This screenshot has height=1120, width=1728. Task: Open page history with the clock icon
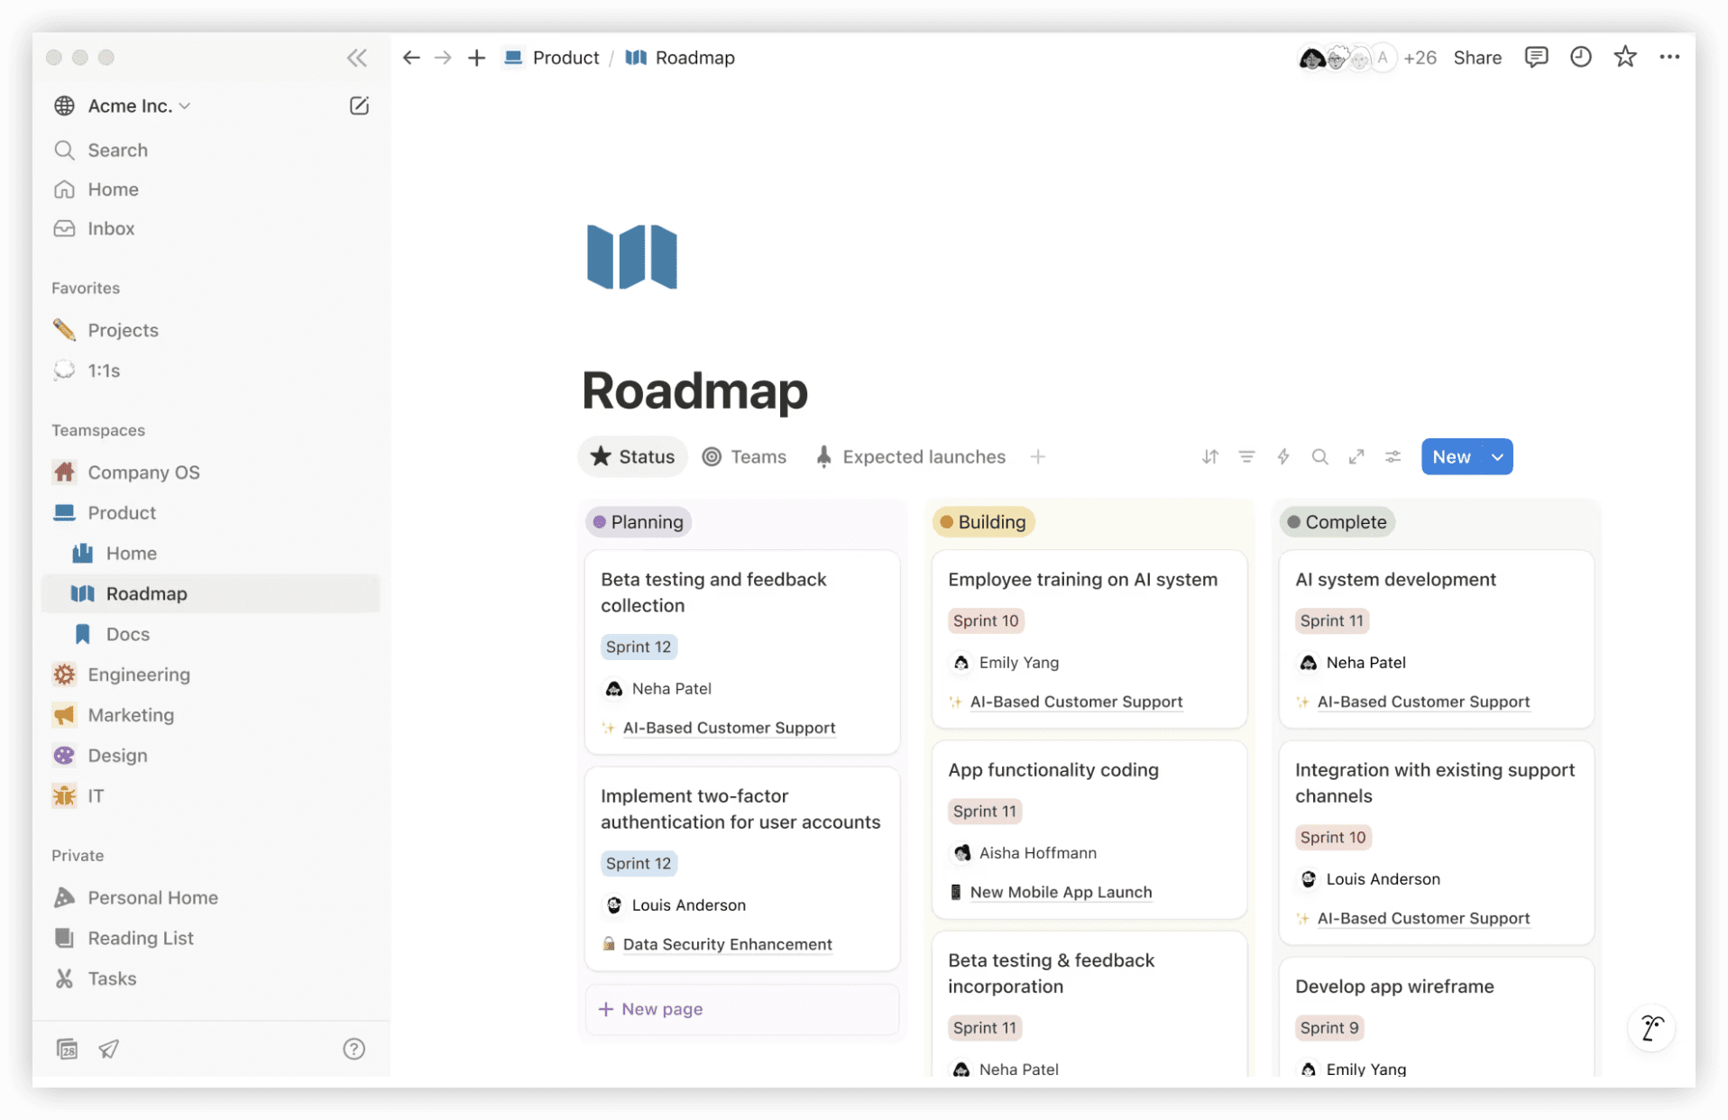tap(1580, 57)
